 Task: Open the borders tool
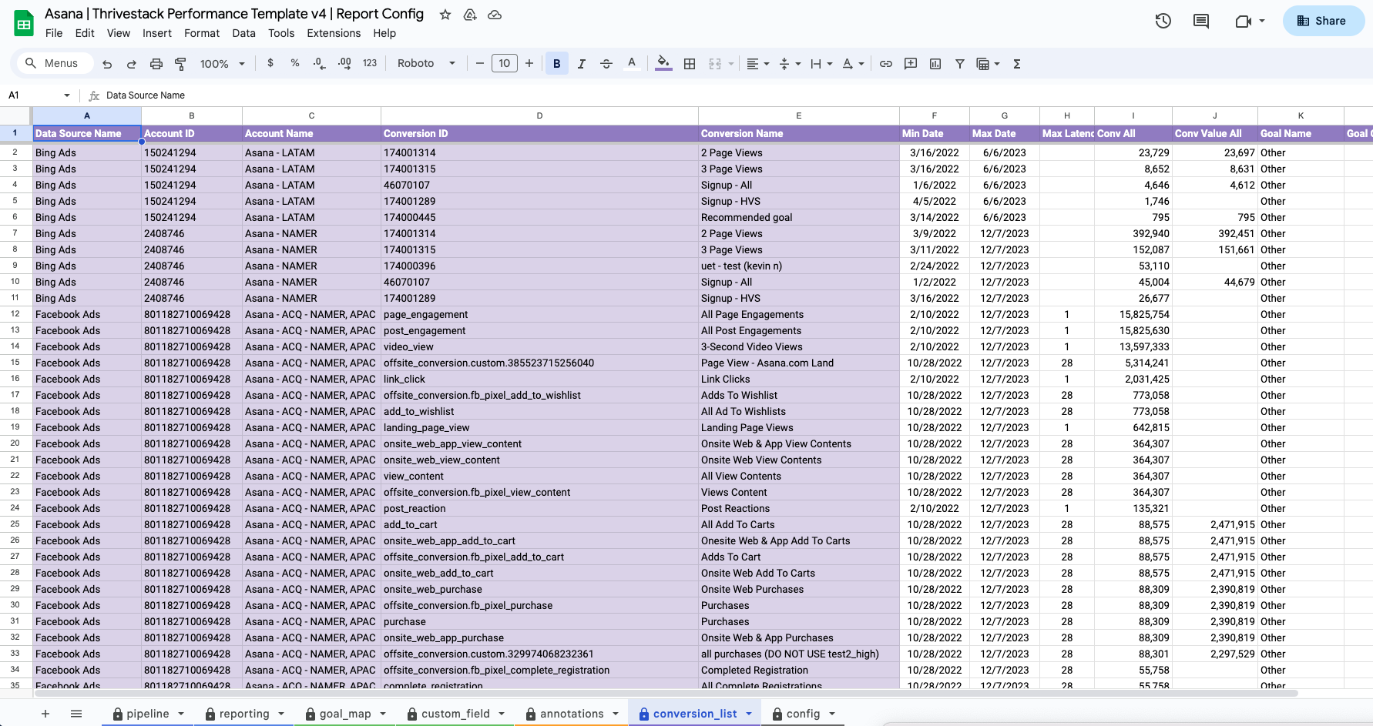690,64
